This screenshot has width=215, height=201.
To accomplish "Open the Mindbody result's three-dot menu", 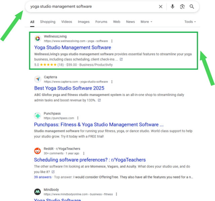I will point(117,194).
